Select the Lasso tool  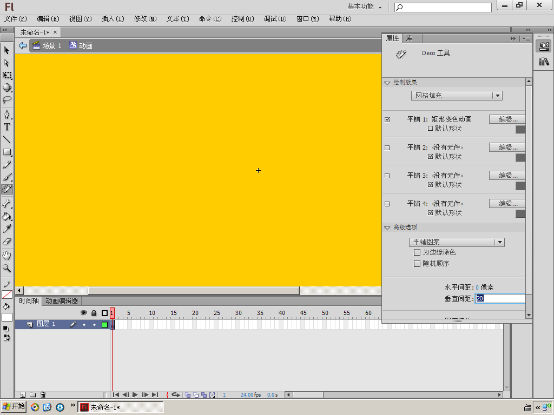coord(7,100)
